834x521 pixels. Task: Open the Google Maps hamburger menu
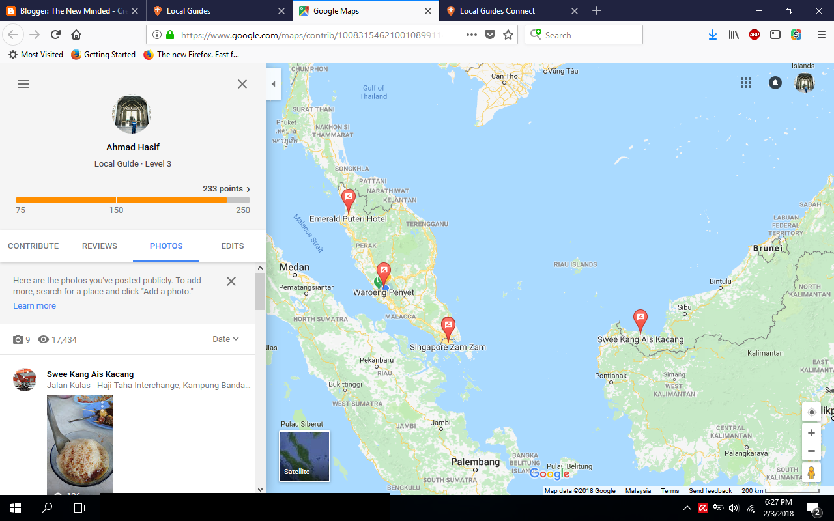click(x=23, y=84)
